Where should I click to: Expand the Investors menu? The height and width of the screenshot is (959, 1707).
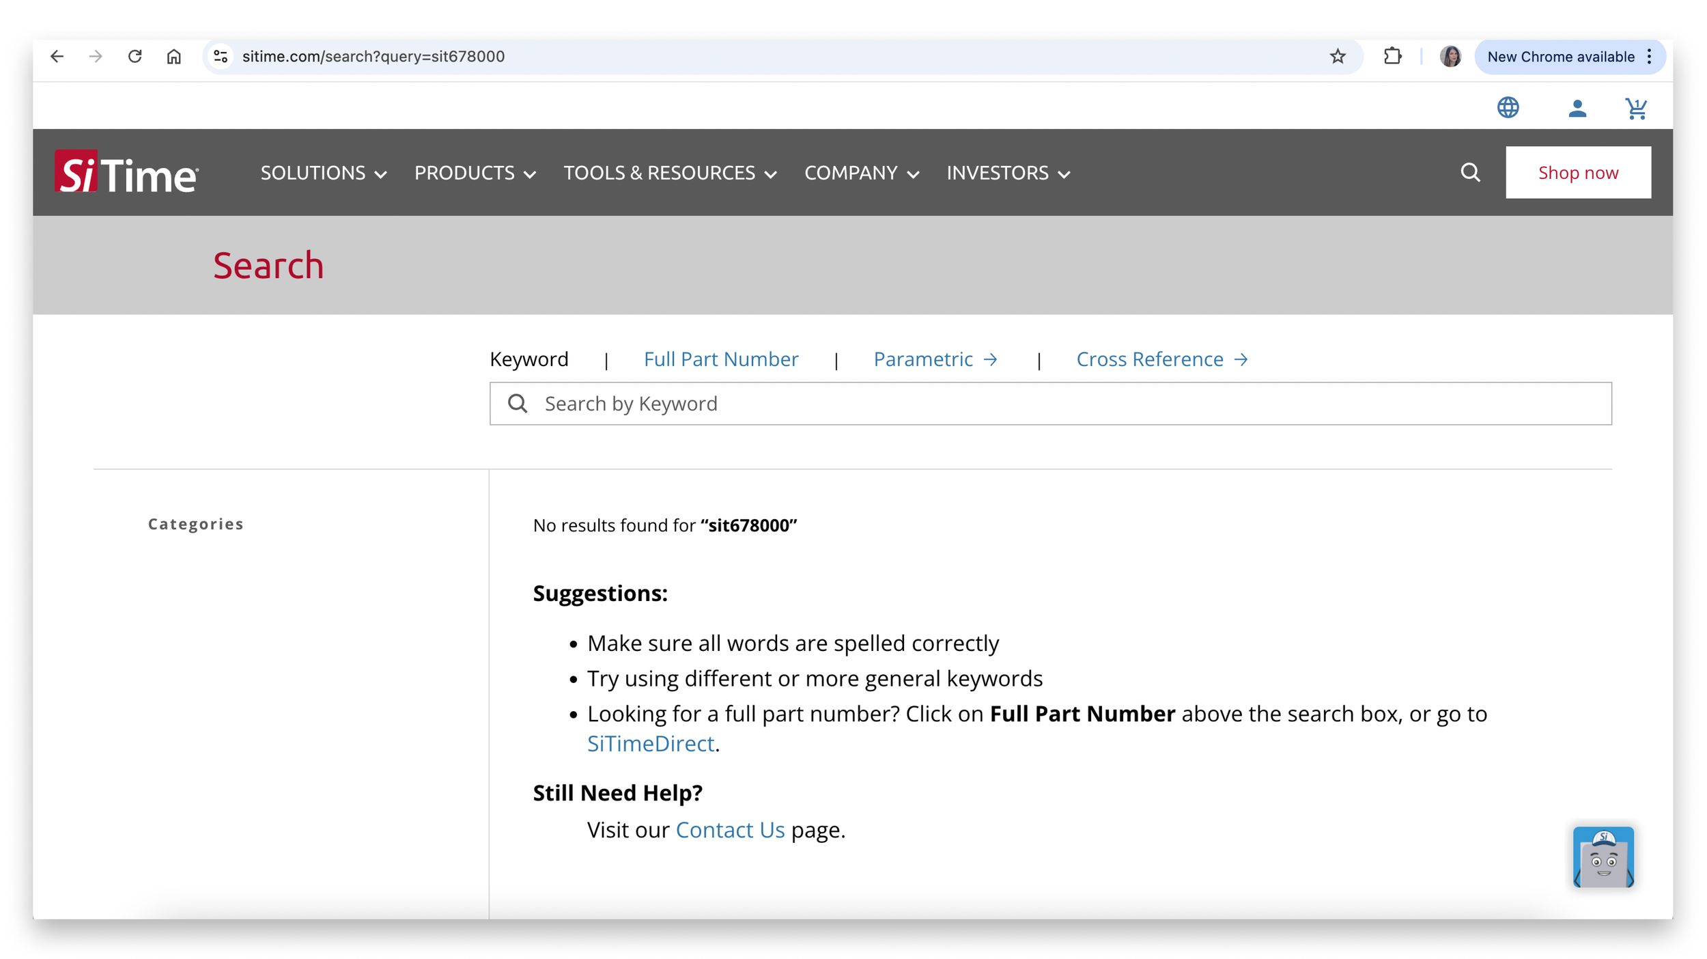tap(1008, 173)
